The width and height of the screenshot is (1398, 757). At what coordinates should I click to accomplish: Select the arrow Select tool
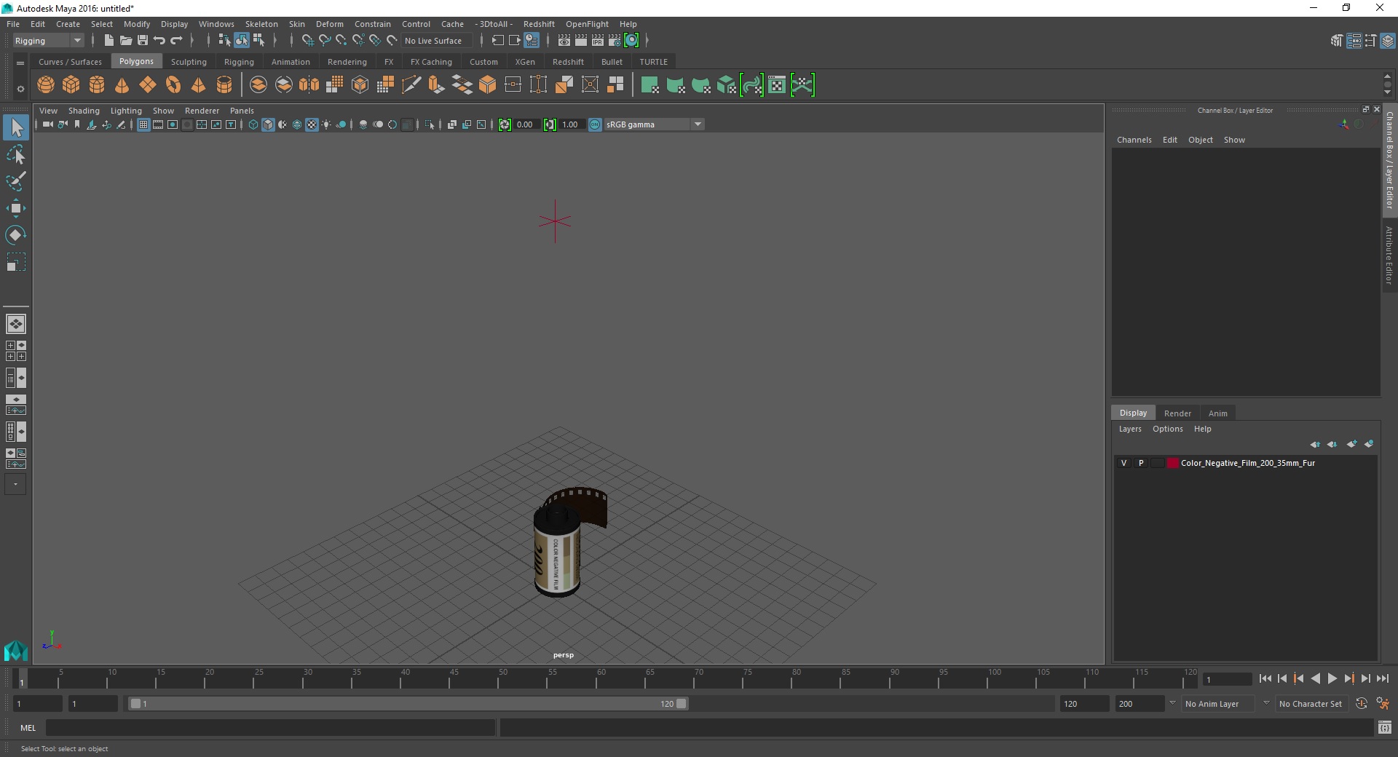click(x=16, y=127)
